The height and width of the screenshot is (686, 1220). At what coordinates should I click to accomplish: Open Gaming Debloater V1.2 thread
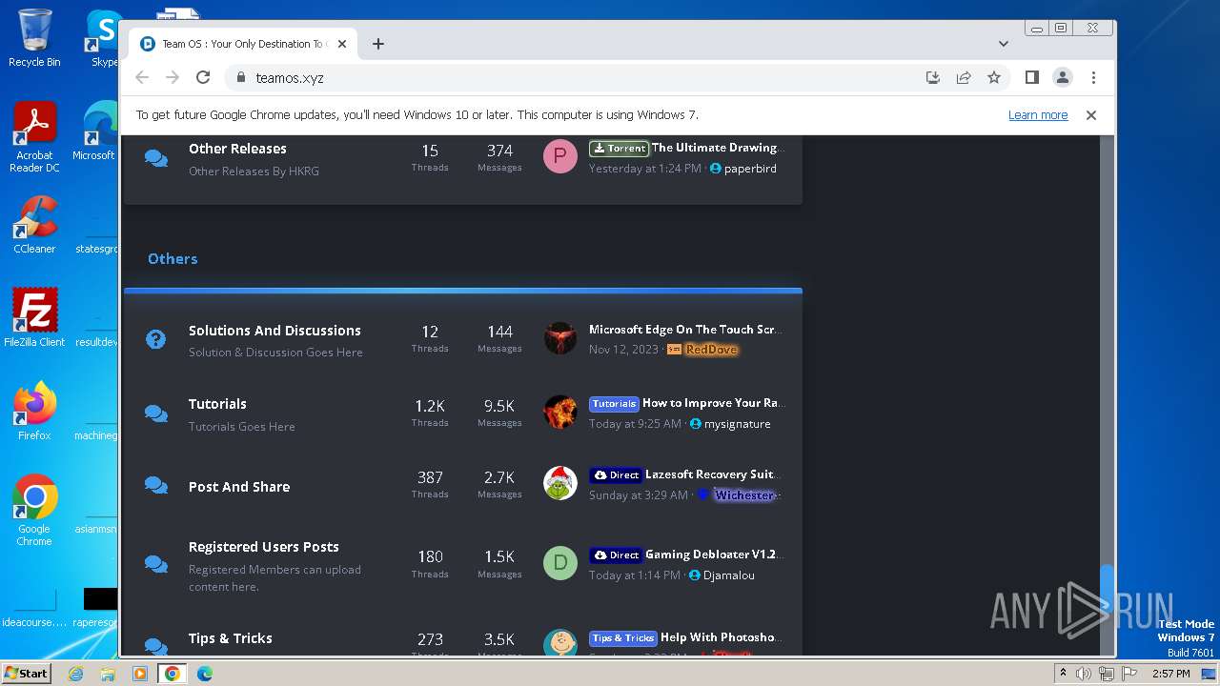pyautogui.click(x=714, y=555)
